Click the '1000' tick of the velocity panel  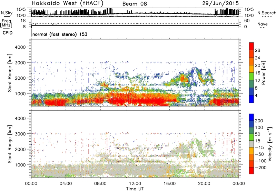coord(20,165)
